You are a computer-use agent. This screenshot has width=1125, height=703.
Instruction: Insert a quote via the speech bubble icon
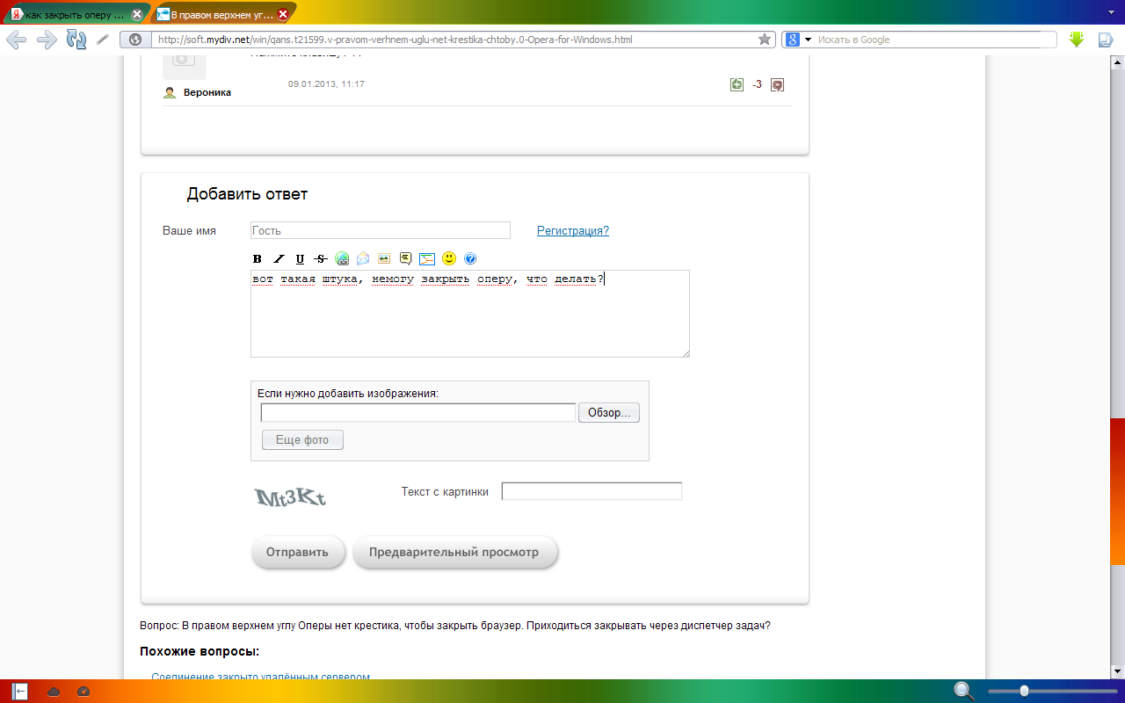(x=405, y=259)
